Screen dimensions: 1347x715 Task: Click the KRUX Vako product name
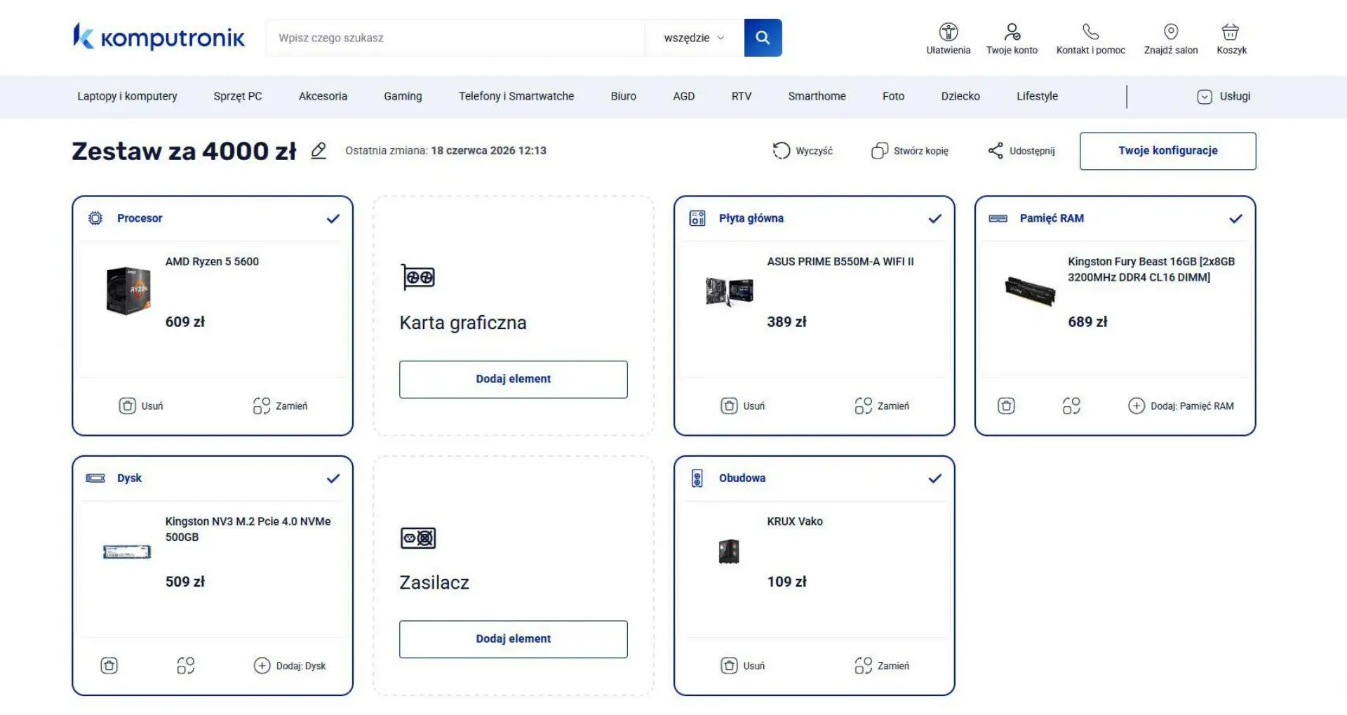pos(795,521)
